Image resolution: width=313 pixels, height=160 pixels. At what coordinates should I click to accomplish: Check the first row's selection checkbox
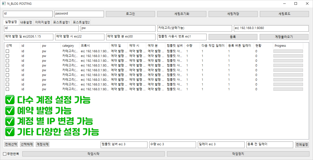[8, 51]
